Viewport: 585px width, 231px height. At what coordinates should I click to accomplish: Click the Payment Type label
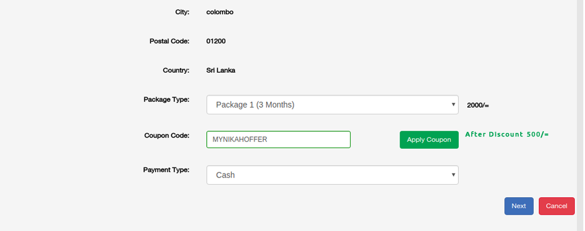[x=166, y=170]
